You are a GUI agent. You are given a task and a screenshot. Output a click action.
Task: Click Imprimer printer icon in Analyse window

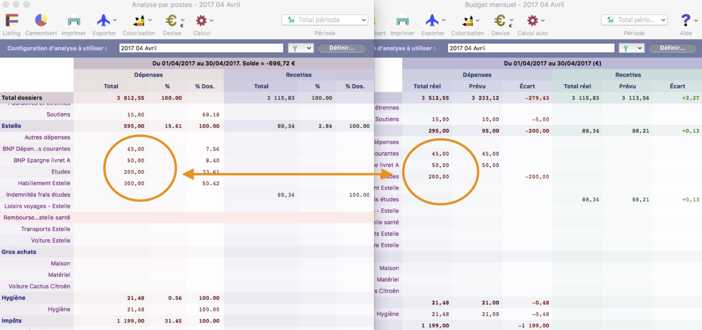74,21
